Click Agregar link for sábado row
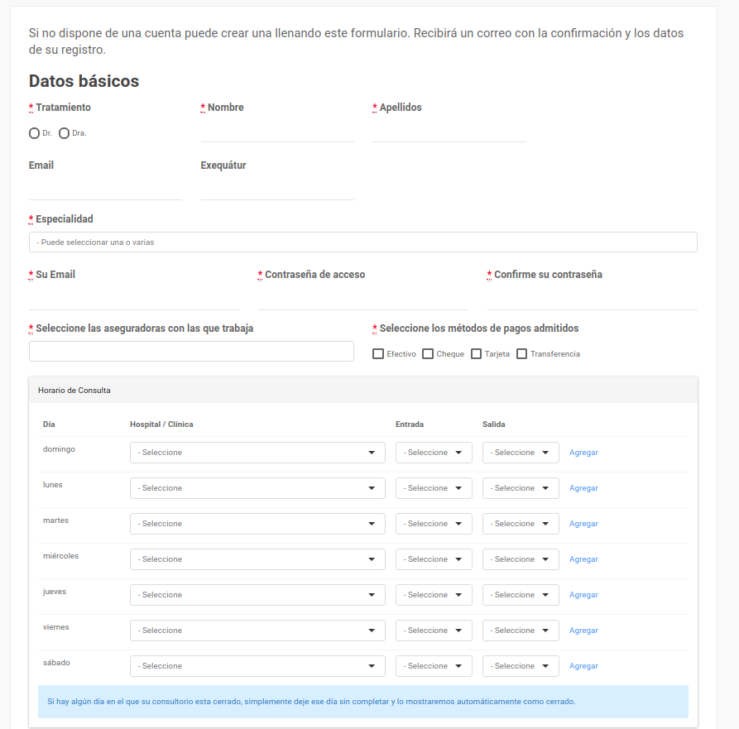Image resolution: width=739 pixels, height=729 pixels. pos(583,666)
